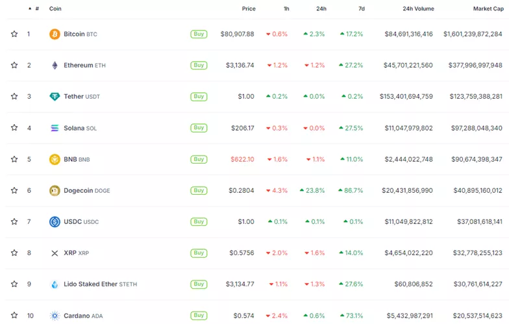
Task: Click the BNB coin logo icon
Action: tap(55, 160)
